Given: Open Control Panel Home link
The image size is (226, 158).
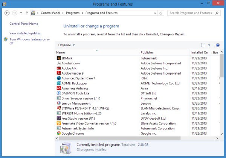Looking at the screenshot, I should coord(24,24).
